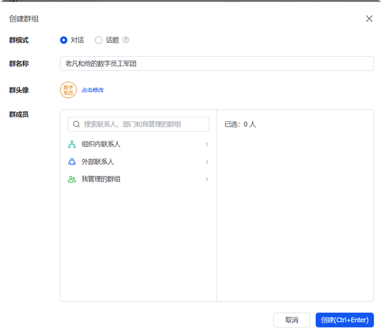Screen dimensions: 382x334
Task: Click the 创建(Ctrl+Enter) button
Action: pyautogui.click(x=344, y=320)
